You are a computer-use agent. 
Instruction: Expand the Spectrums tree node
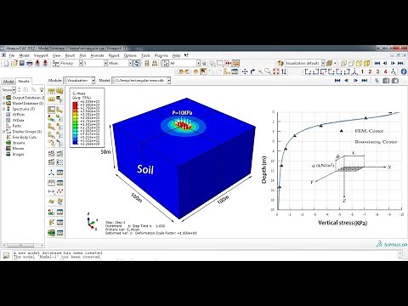pos(4,109)
